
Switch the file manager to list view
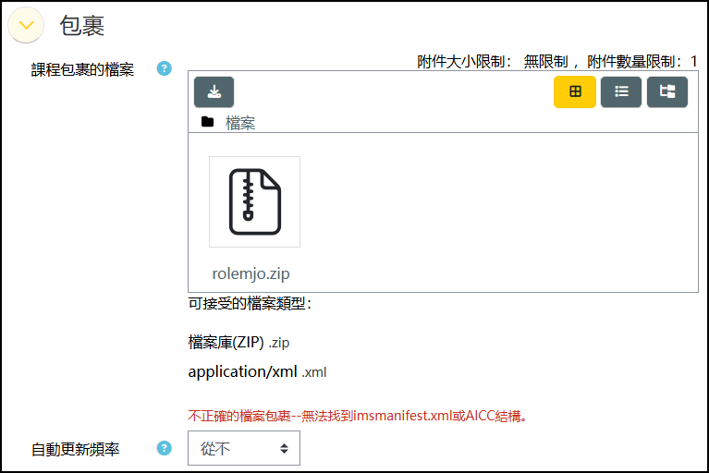click(x=621, y=92)
